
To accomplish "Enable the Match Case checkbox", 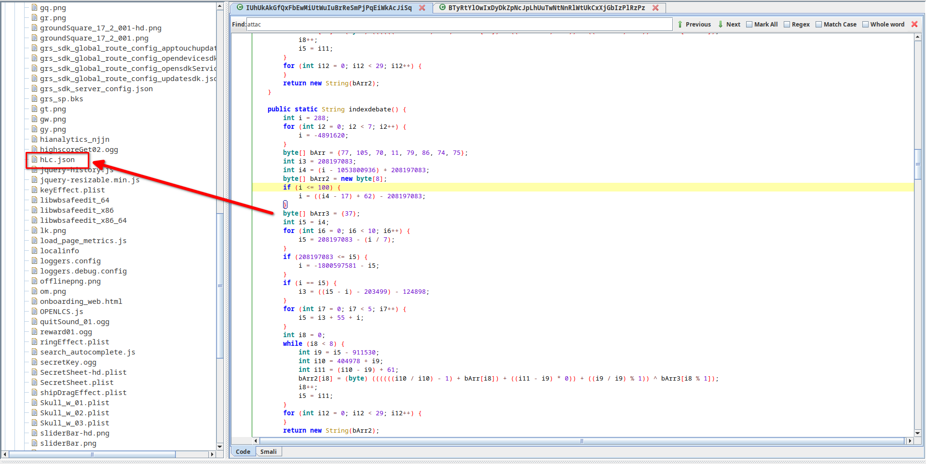I will (x=818, y=25).
